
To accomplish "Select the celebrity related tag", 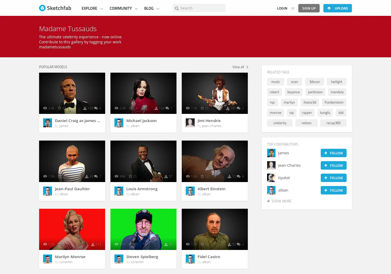I will (x=280, y=123).
